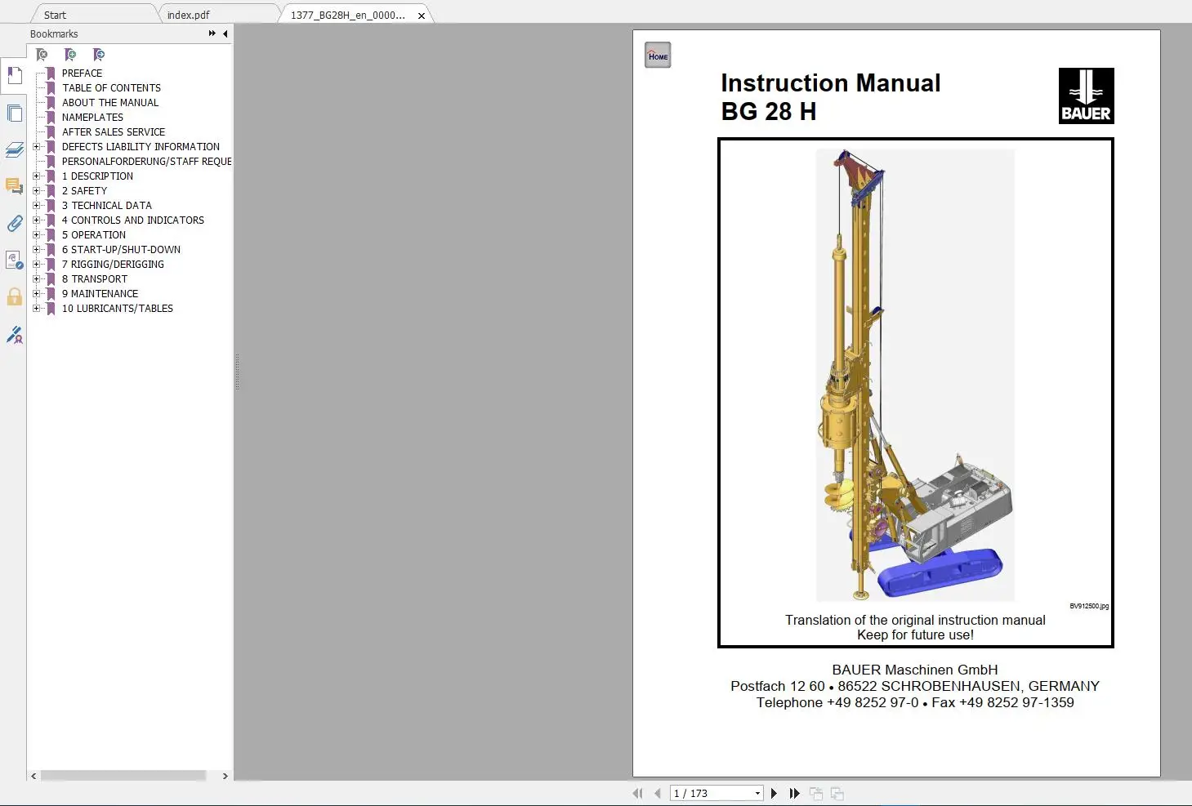Click the Home navigation button on the page

(x=658, y=55)
